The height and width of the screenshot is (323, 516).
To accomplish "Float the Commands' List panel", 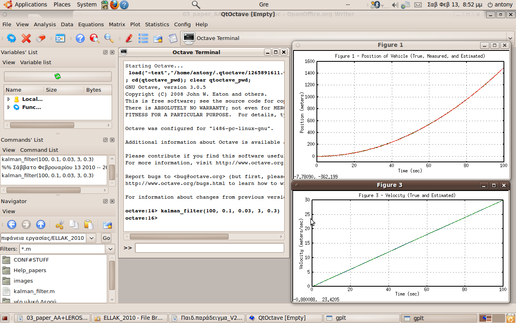I will point(106,140).
